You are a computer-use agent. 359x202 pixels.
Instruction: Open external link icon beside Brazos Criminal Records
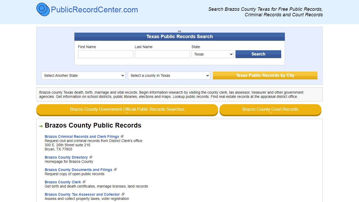(122, 136)
